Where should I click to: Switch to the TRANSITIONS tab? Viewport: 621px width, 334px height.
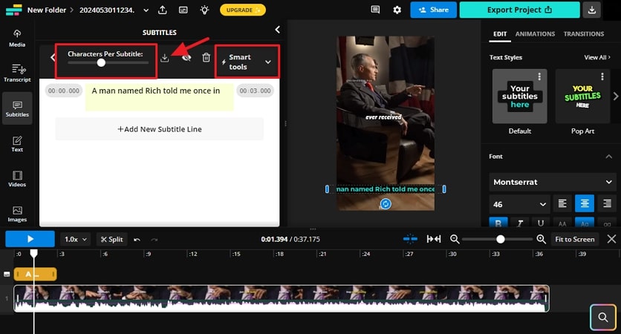[x=584, y=34]
